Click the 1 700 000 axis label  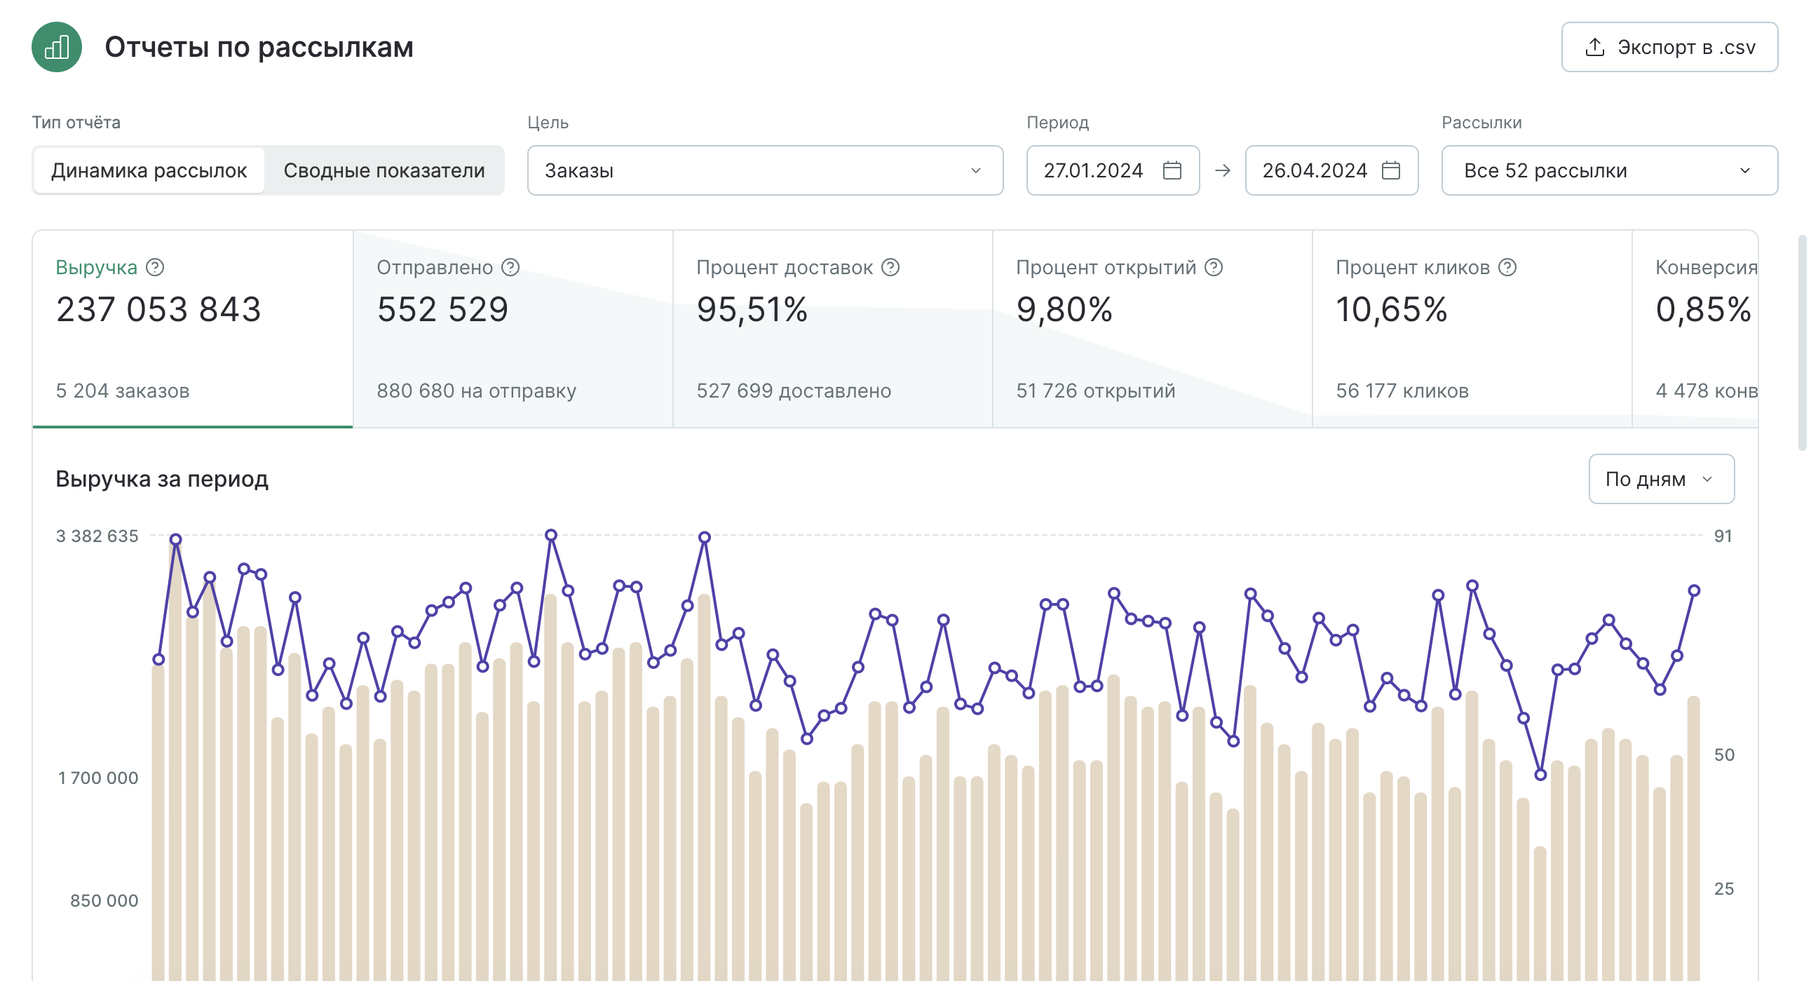click(97, 778)
